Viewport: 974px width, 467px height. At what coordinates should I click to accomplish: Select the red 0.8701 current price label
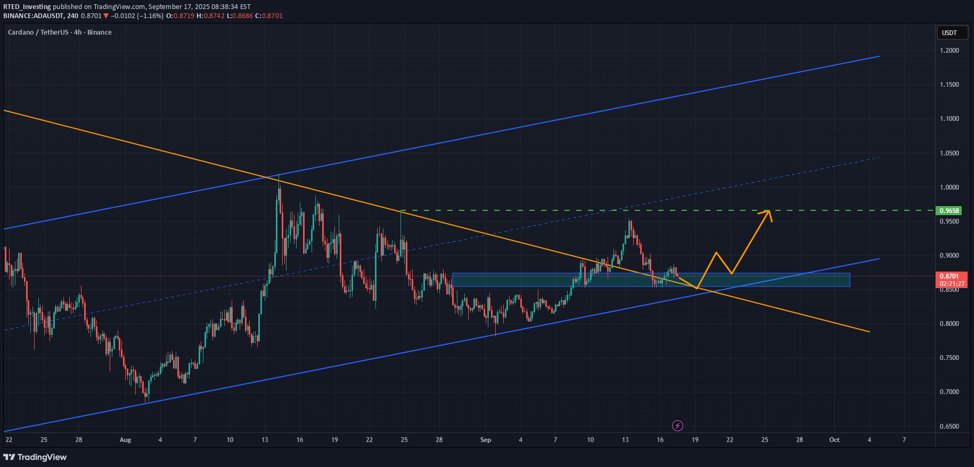pos(951,276)
